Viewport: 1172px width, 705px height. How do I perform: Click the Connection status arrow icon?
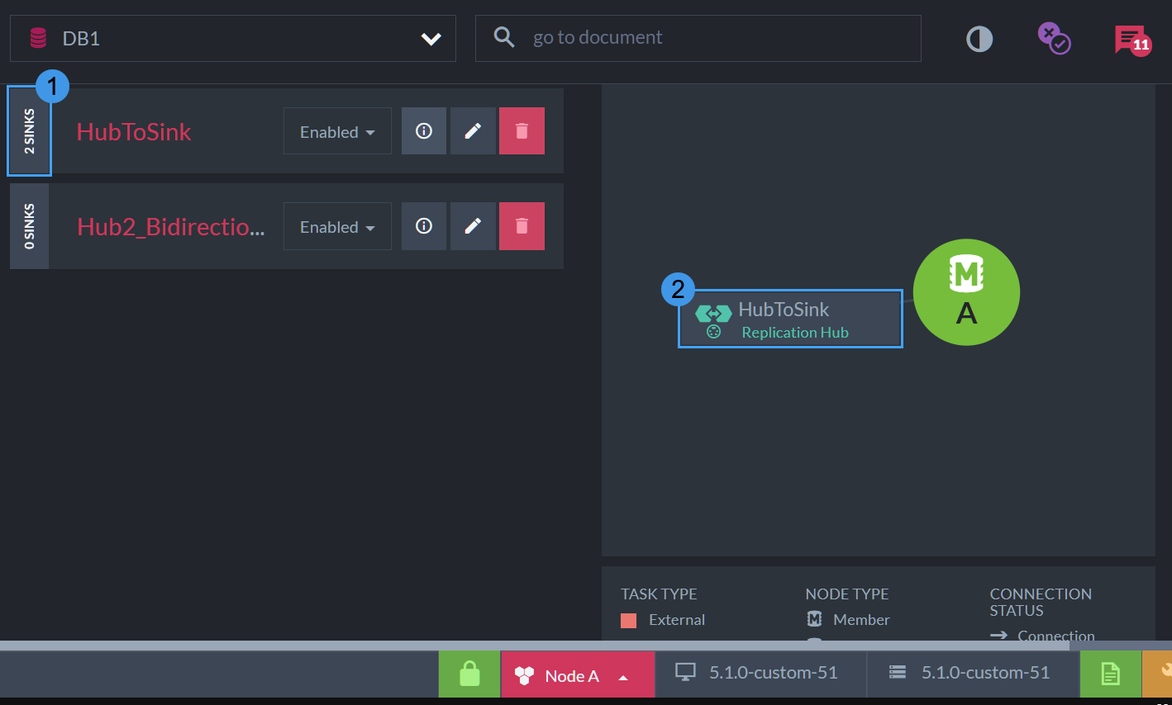pos(998,635)
